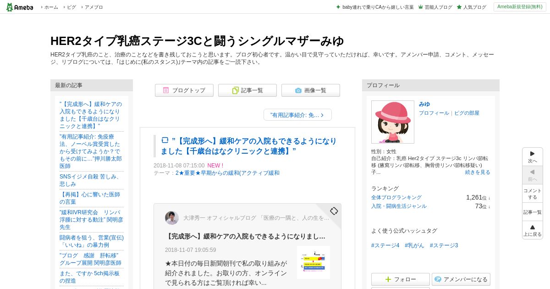
Task: Open sidebar article ”緩和IVR研究会 リンパ浮腫
Action: coord(91,220)
